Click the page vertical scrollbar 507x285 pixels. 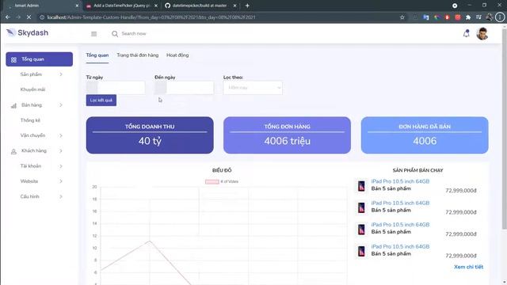point(504,129)
